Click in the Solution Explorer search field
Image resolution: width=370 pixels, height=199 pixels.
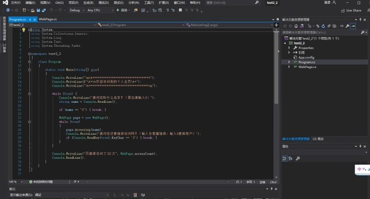(321, 32)
